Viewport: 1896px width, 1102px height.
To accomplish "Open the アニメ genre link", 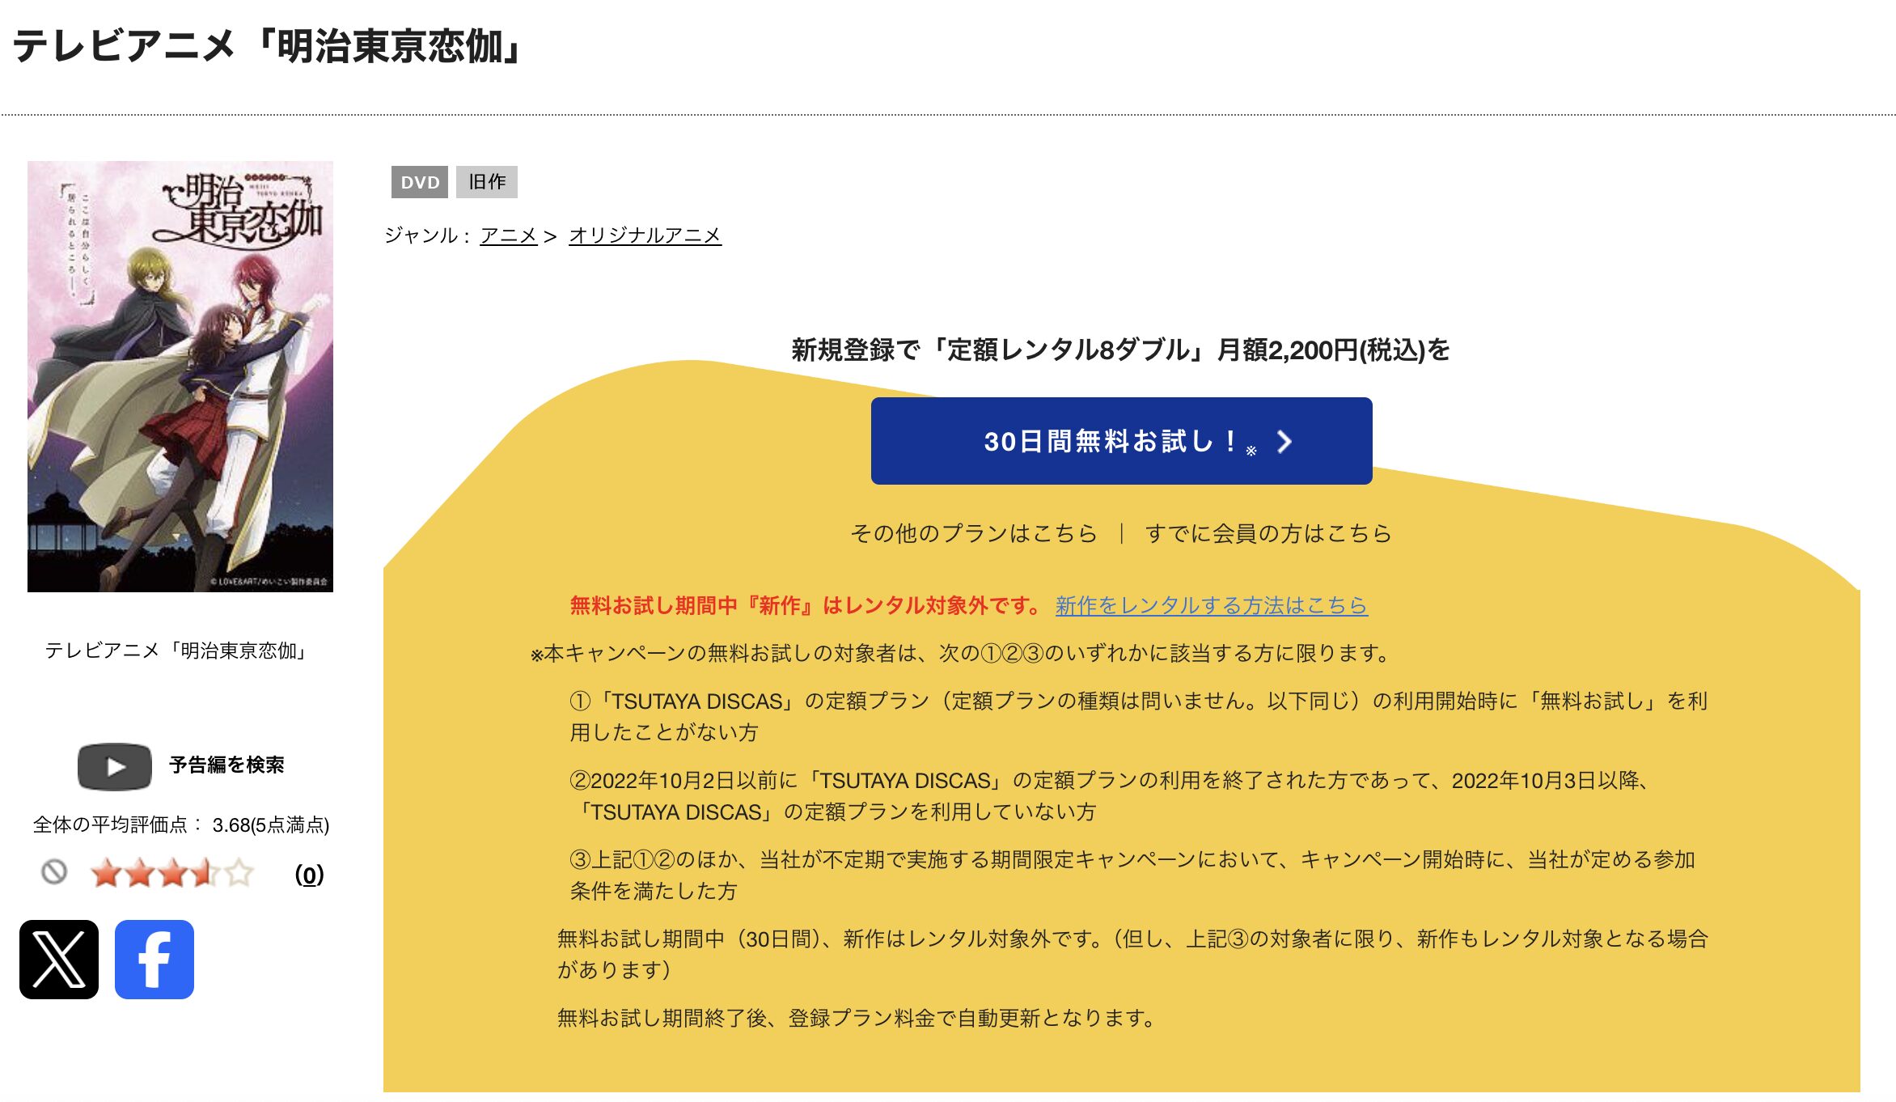I will [509, 235].
